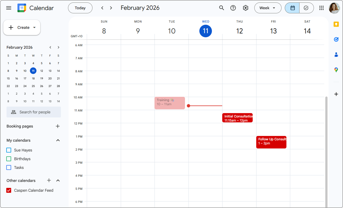
Task: Open the main menu hamburger icon
Action: 9,8
